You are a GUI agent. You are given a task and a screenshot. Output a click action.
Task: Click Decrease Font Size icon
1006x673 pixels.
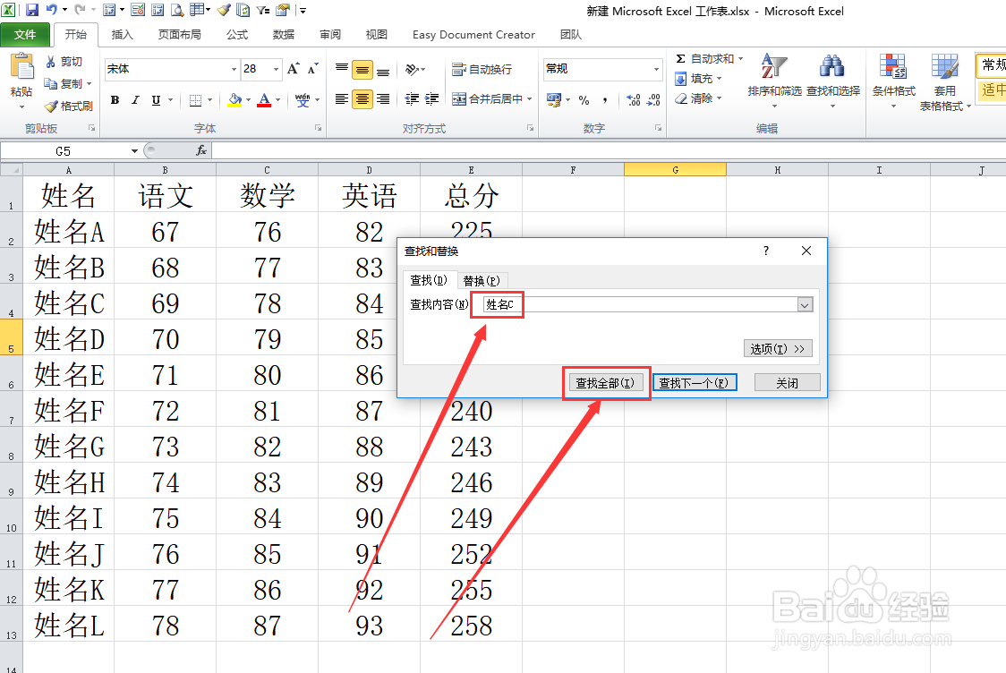pos(313,69)
